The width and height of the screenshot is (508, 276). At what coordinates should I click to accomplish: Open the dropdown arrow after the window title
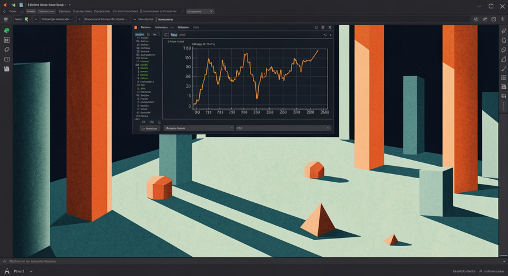tap(69, 5)
